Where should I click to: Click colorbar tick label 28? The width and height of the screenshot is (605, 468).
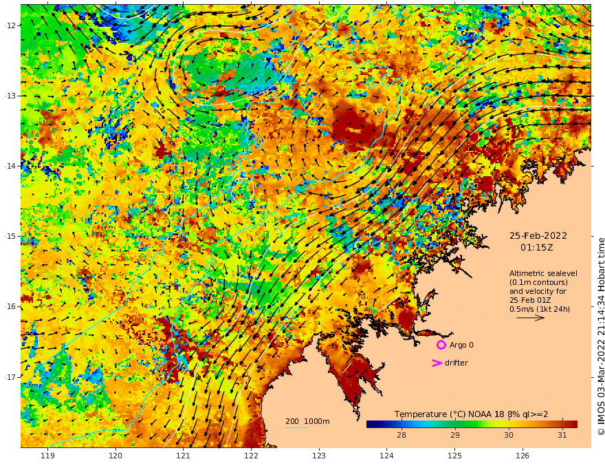tap(401, 435)
